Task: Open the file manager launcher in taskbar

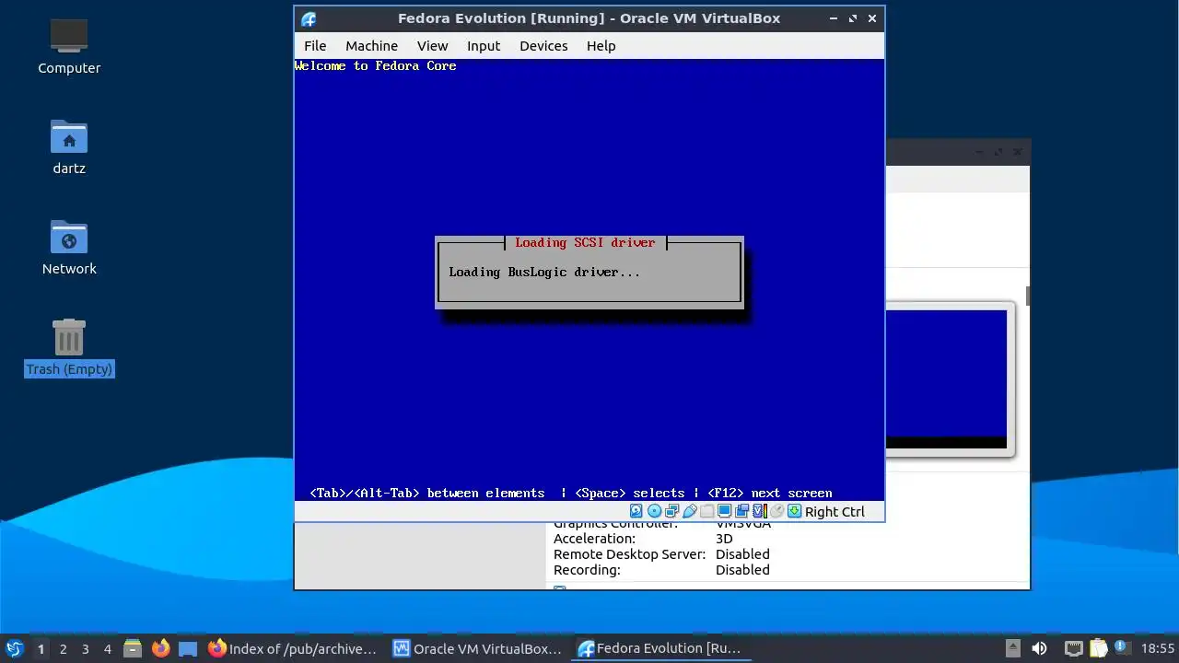Action: point(133,648)
